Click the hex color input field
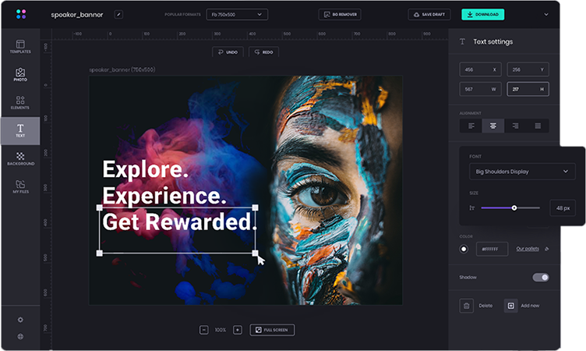586x351 pixels. point(492,249)
